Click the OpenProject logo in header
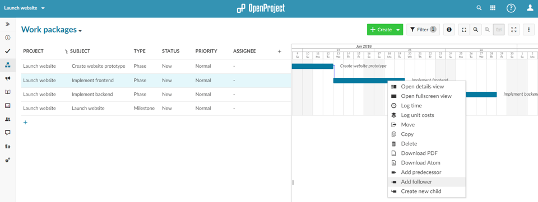Image resolution: width=538 pixels, height=202 pixels. [x=261, y=8]
